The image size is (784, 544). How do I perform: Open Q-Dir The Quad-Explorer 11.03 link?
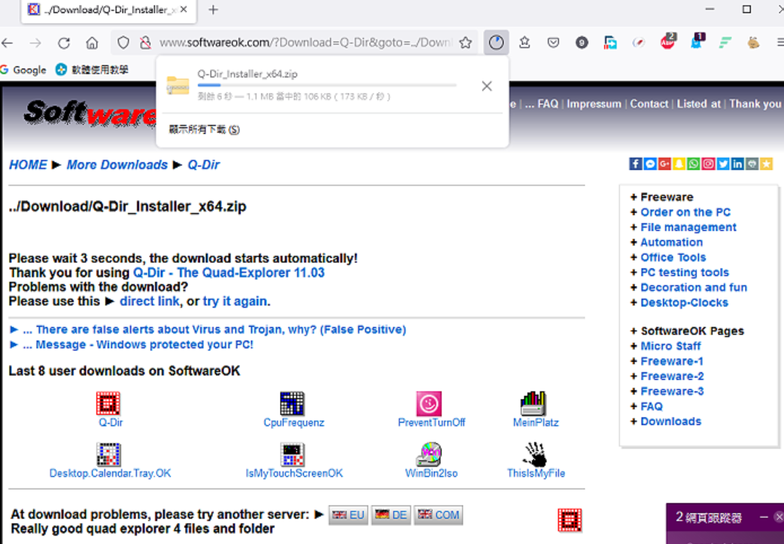click(x=229, y=272)
